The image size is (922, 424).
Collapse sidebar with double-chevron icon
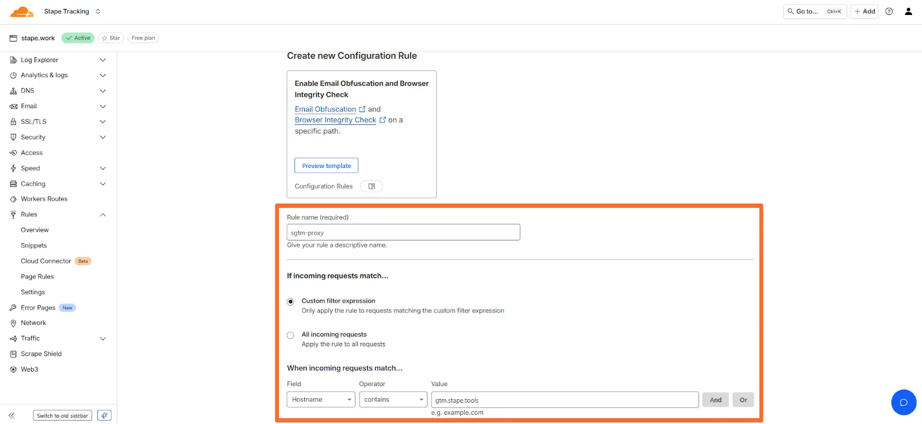click(x=12, y=415)
